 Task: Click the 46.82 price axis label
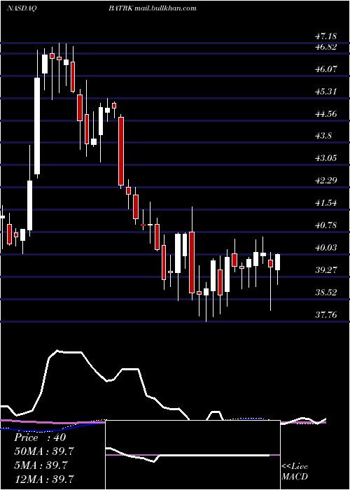coord(326,47)
